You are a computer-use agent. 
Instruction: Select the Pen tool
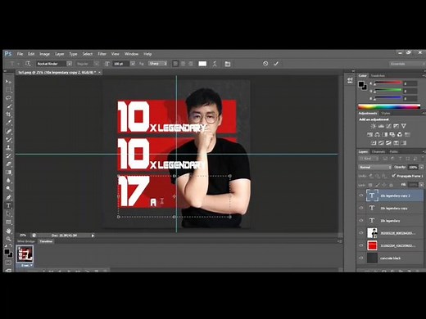(x=8, y=197)
